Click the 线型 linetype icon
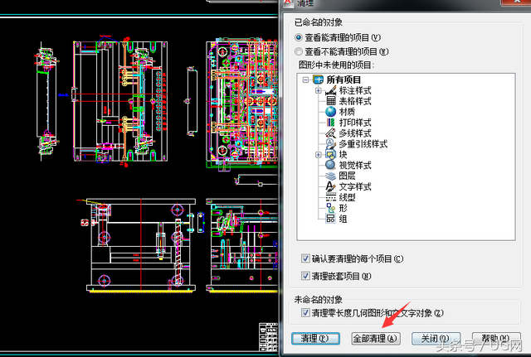 click(x=330, y=197)
